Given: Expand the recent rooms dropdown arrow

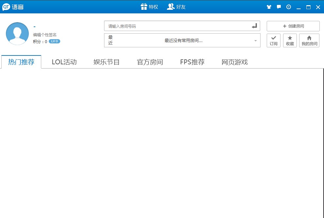Looking at the screenshot, I should point(255,41).
